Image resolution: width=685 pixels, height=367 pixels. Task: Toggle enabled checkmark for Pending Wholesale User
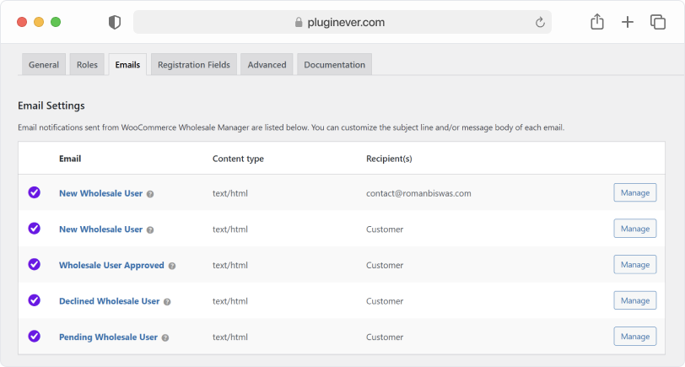pos(35,337)
